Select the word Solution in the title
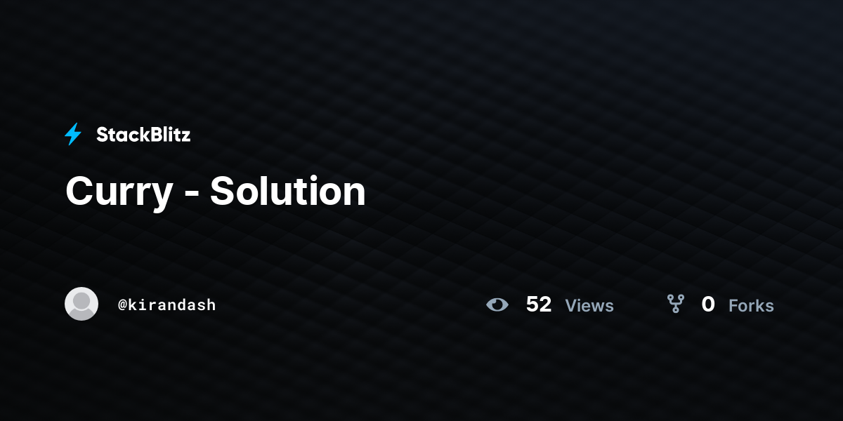Screen dimensions: 843x421 [x=288, y=191]
